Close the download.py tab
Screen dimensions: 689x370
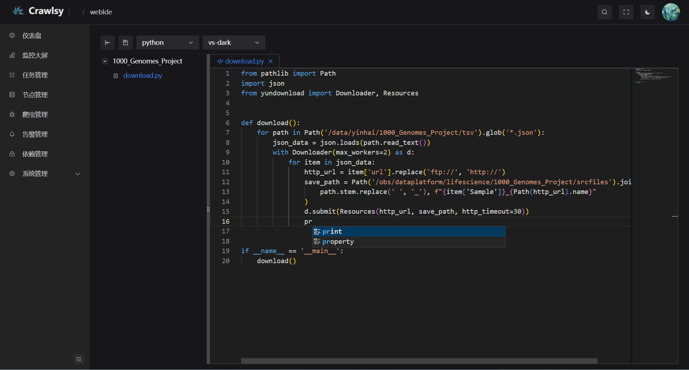pos(271,61)
